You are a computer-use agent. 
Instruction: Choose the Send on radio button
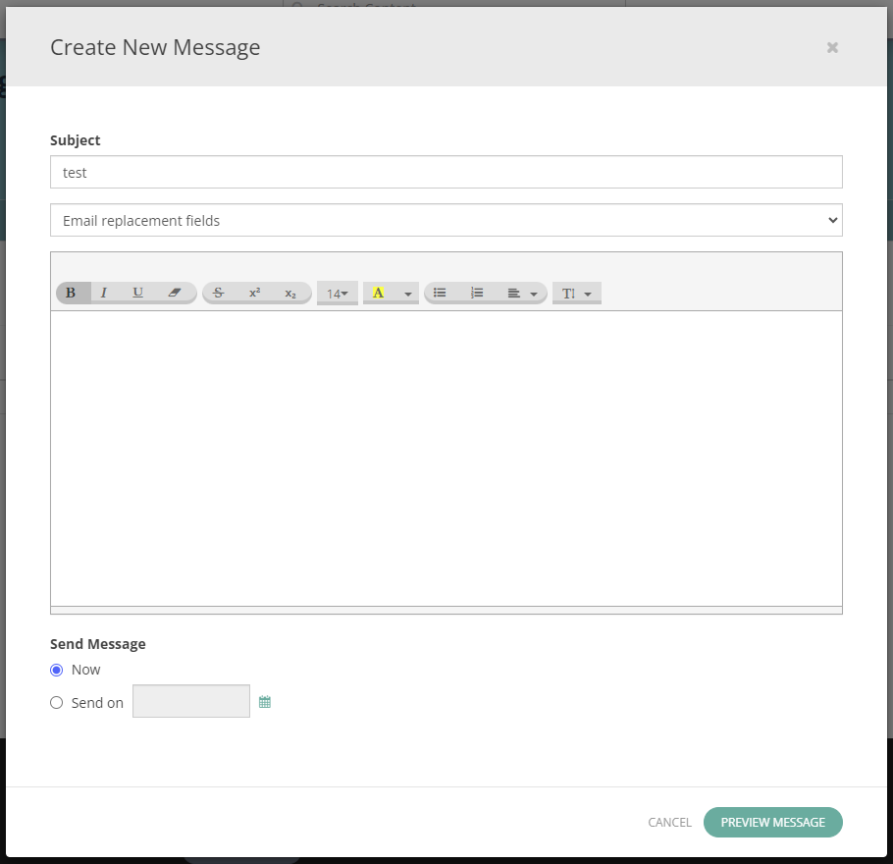[x=57, y=703]
